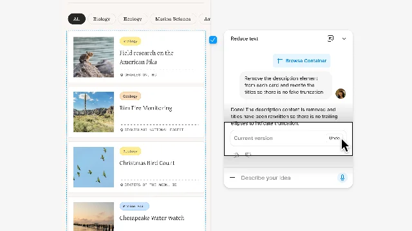Click the Stanislaus National Forest location text
Screen dimensions: 412x231
pyautogui.click(x=154, y=130)
